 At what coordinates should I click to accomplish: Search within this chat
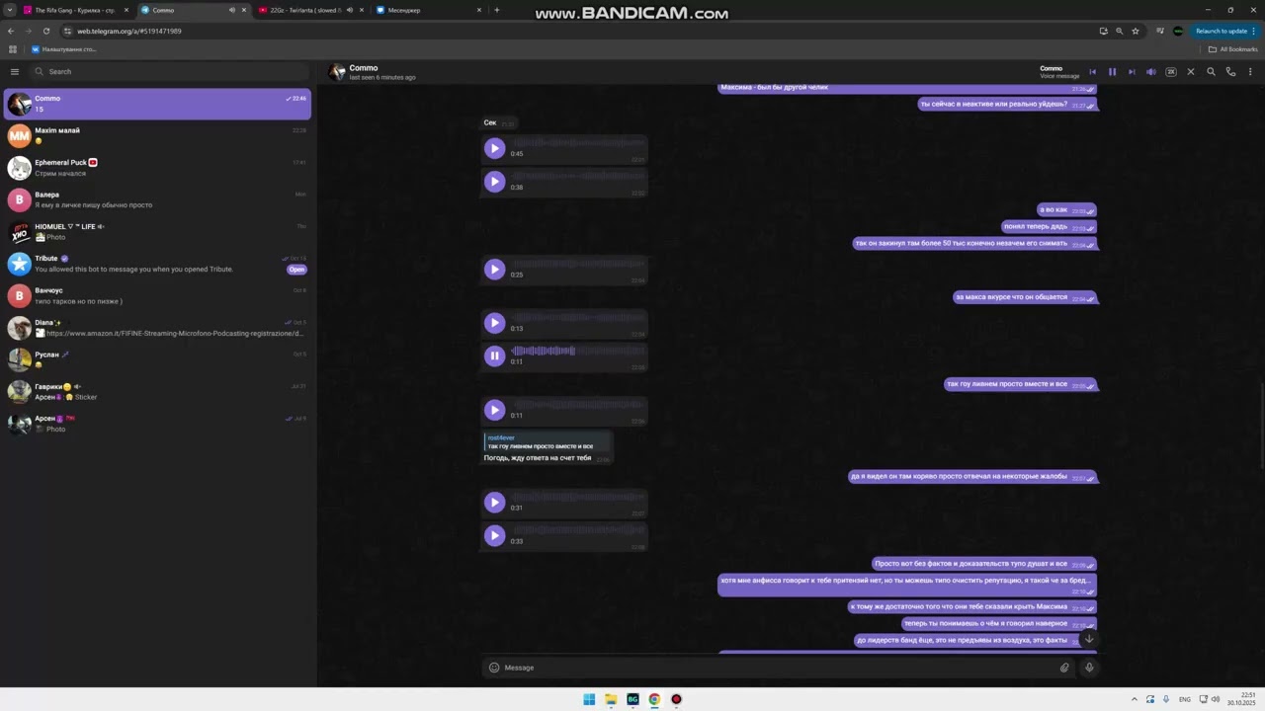click(1211, 71)
